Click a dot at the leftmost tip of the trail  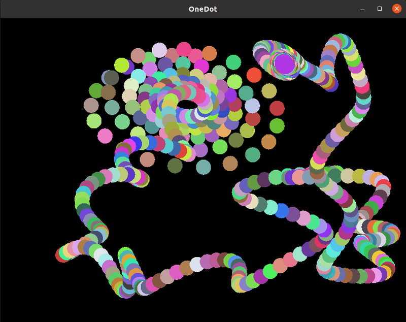click(x=60, y=254)
